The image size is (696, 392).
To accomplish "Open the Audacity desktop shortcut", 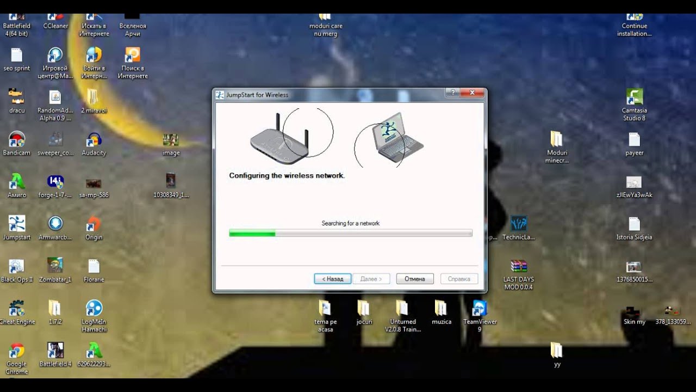I will coord(94,144).
